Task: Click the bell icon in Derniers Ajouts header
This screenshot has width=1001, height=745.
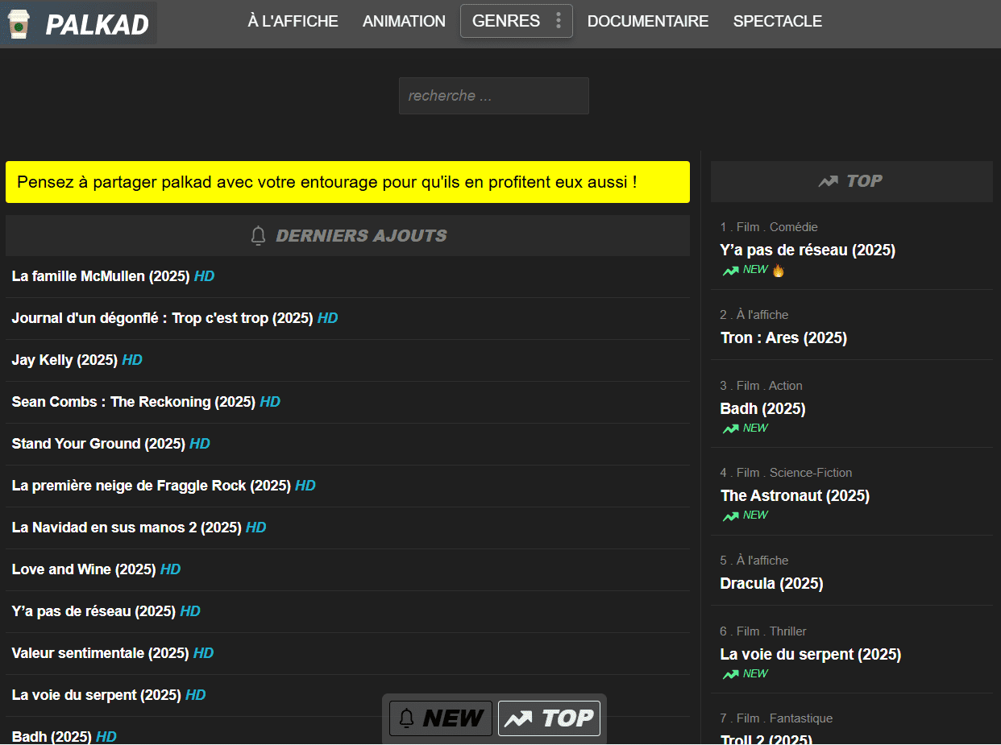Action: pos(258,236)
